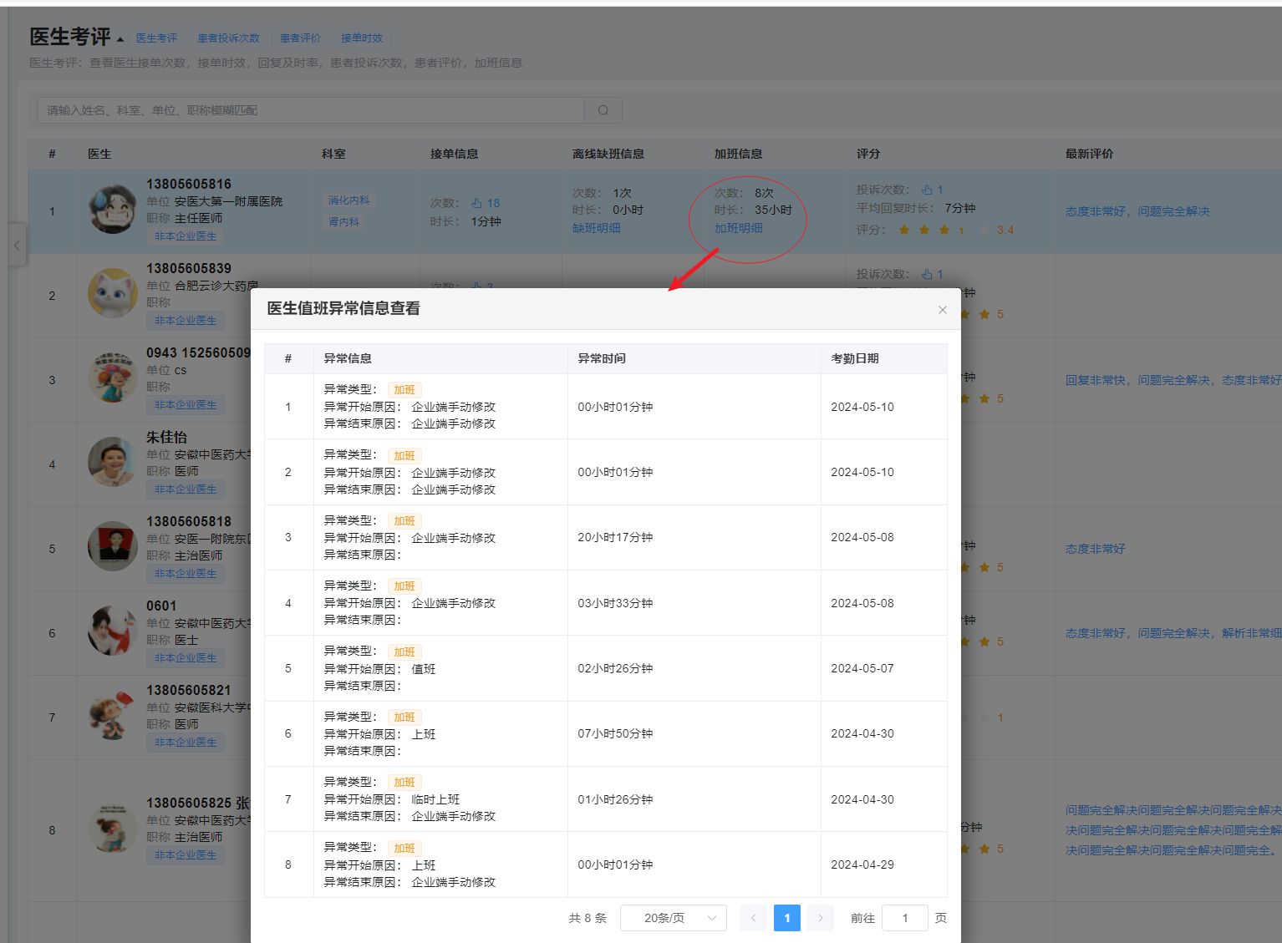
Task: Click the 加班 tag in dialog row 1
Action: click(404, 390)
